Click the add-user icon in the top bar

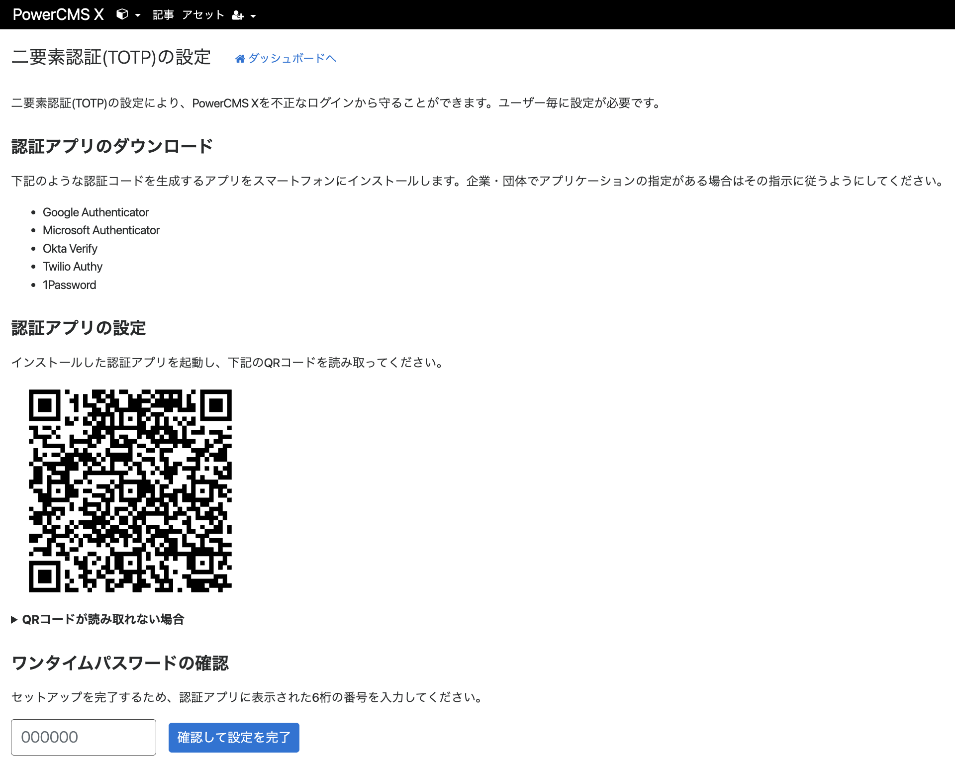pos(238,14)
